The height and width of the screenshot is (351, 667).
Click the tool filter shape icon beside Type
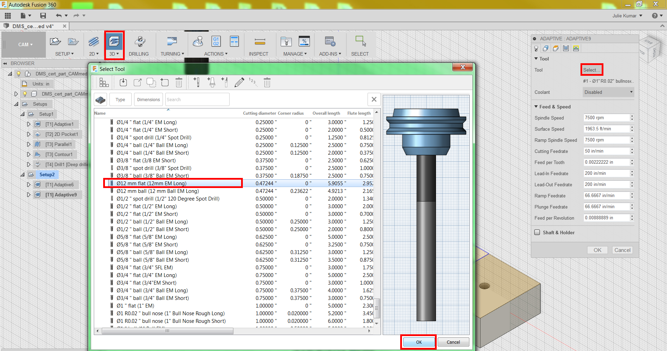click(x=100, y=100)
